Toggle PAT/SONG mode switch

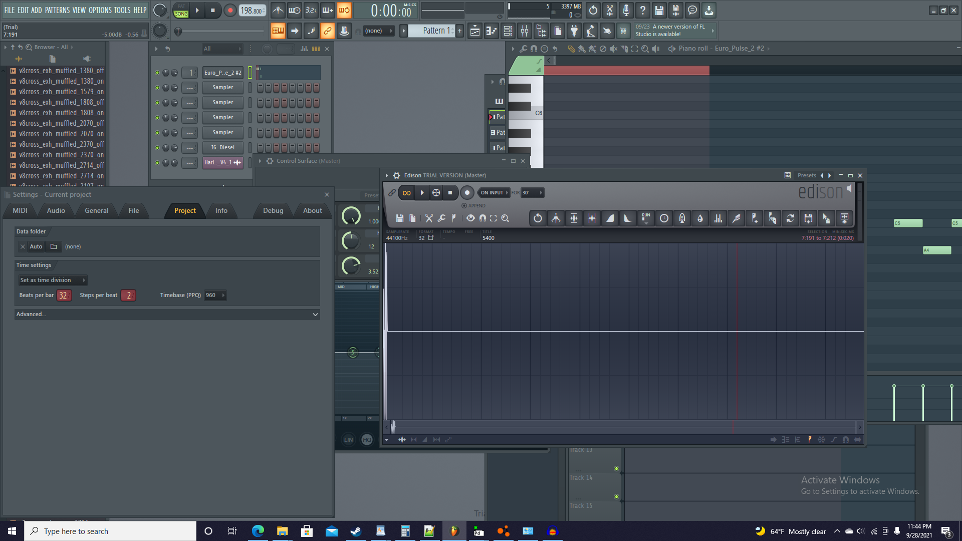click(181, 10)
